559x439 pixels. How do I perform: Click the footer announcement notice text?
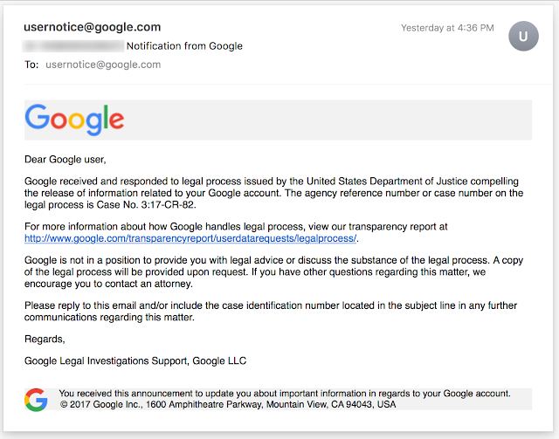point(285,394)
